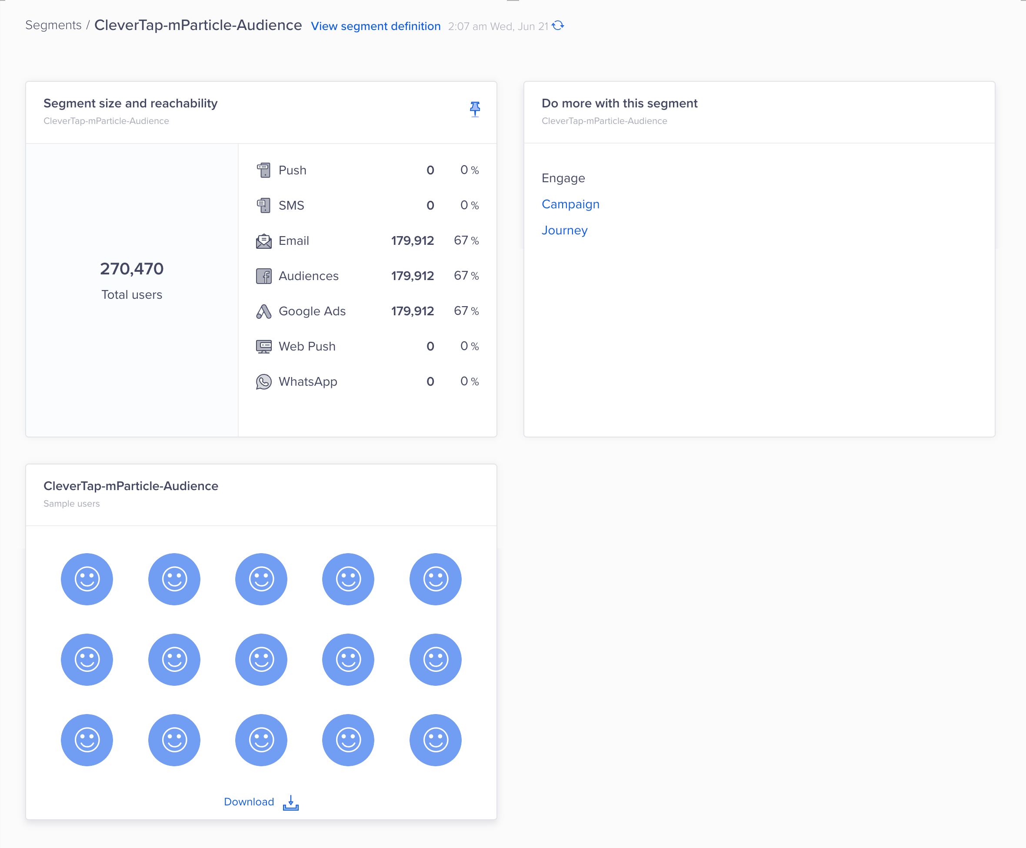Click the Audiences reachability percentage 67%
Image resolution: width=1026 pixels, height=848 pixels.
[x=467, y=275]
